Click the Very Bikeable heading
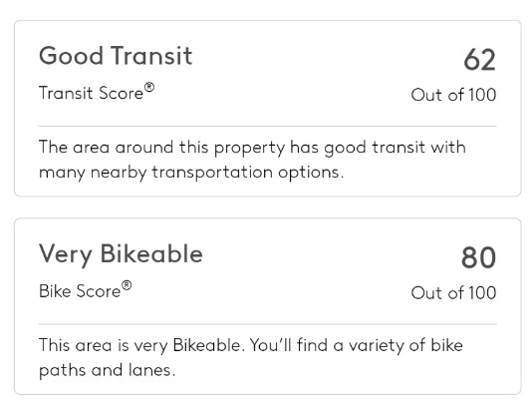Image resolution: width=532 pixels, height=415 pixels. 121,254
